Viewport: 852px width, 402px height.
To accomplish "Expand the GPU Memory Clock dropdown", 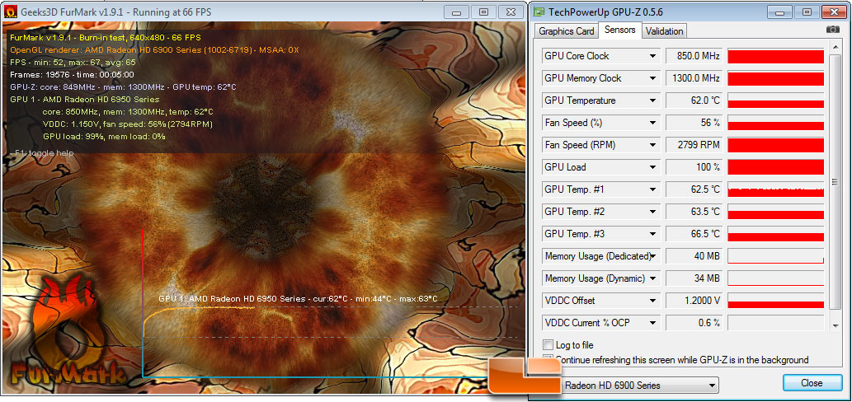I will pyautogui.click(x=652, y=78).
